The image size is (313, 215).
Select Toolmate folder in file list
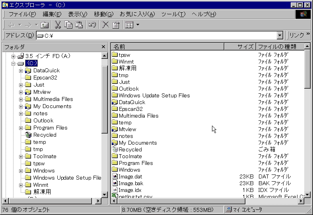click(x=130, y=156)
